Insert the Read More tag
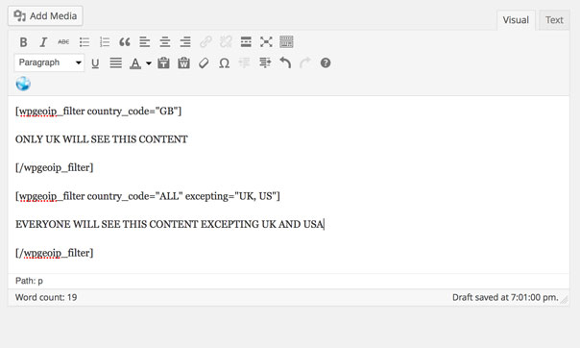This screenshot has width=580, height=348. tap(246, 42)
